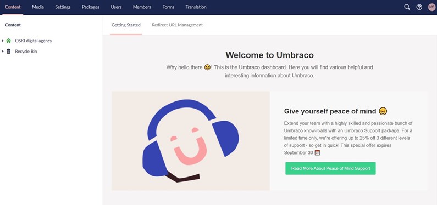The image size is (437, 205).
Task: Open the Settings section
Action: point(63,7)
